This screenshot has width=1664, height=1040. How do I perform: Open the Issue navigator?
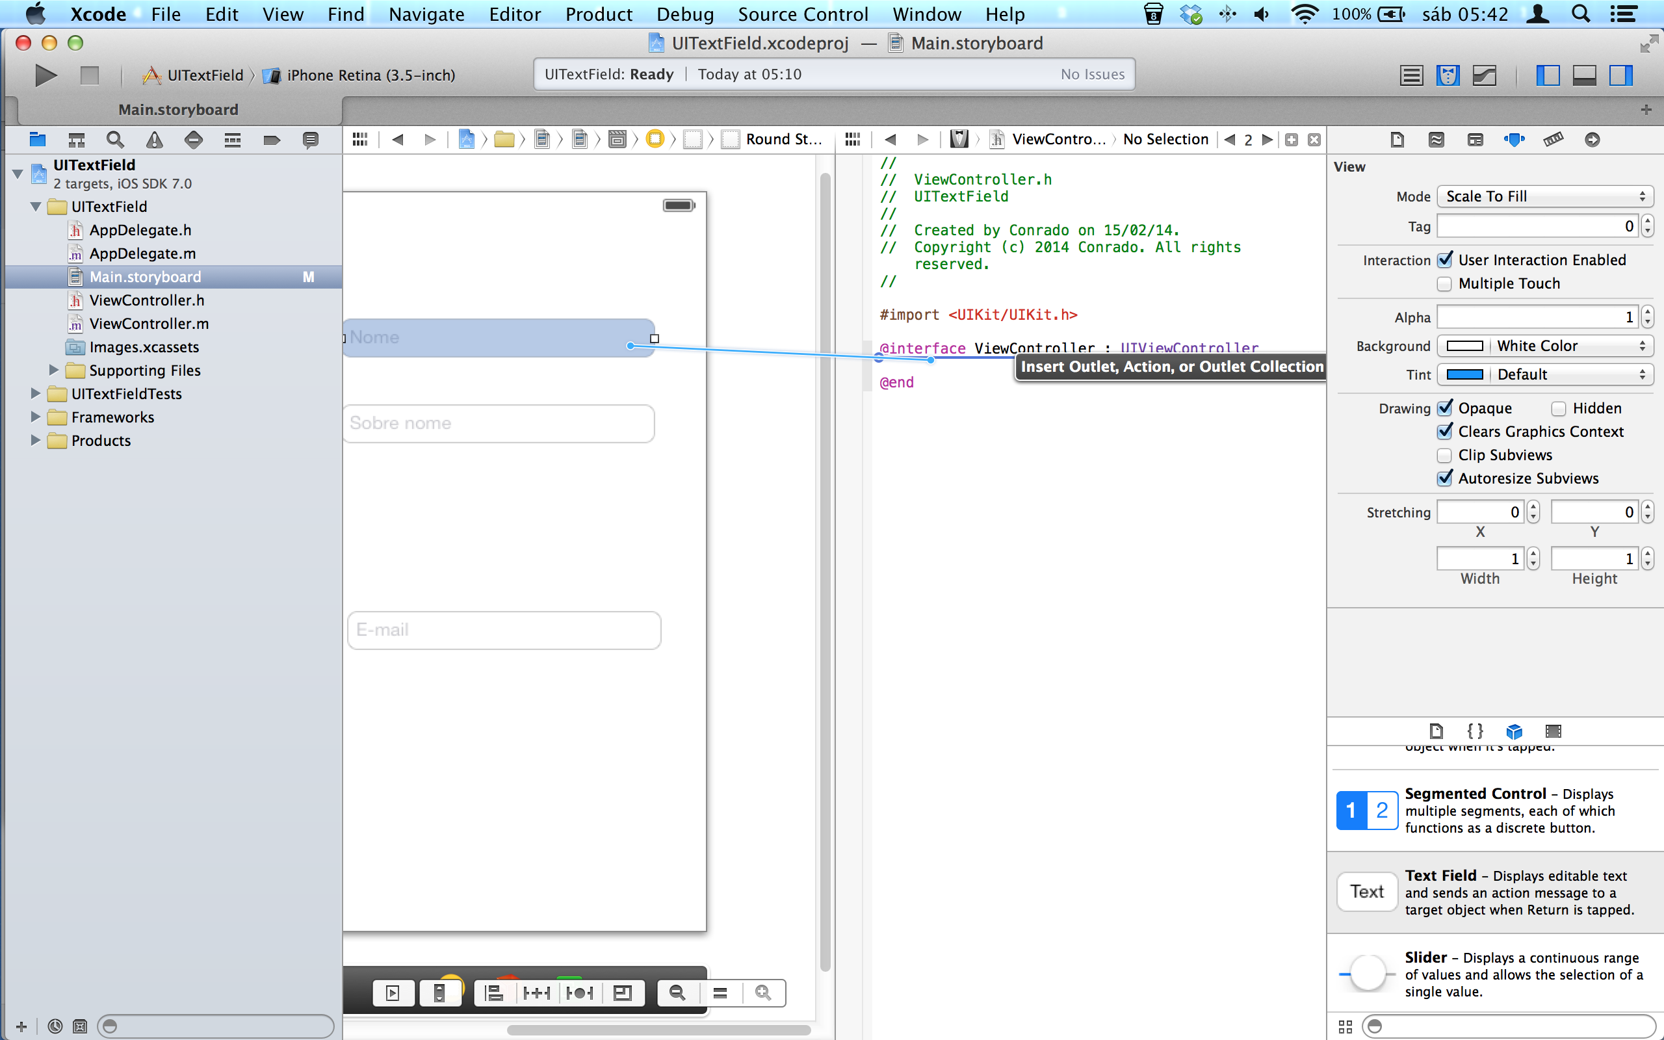pyautogui.click(x=155, y=140)
